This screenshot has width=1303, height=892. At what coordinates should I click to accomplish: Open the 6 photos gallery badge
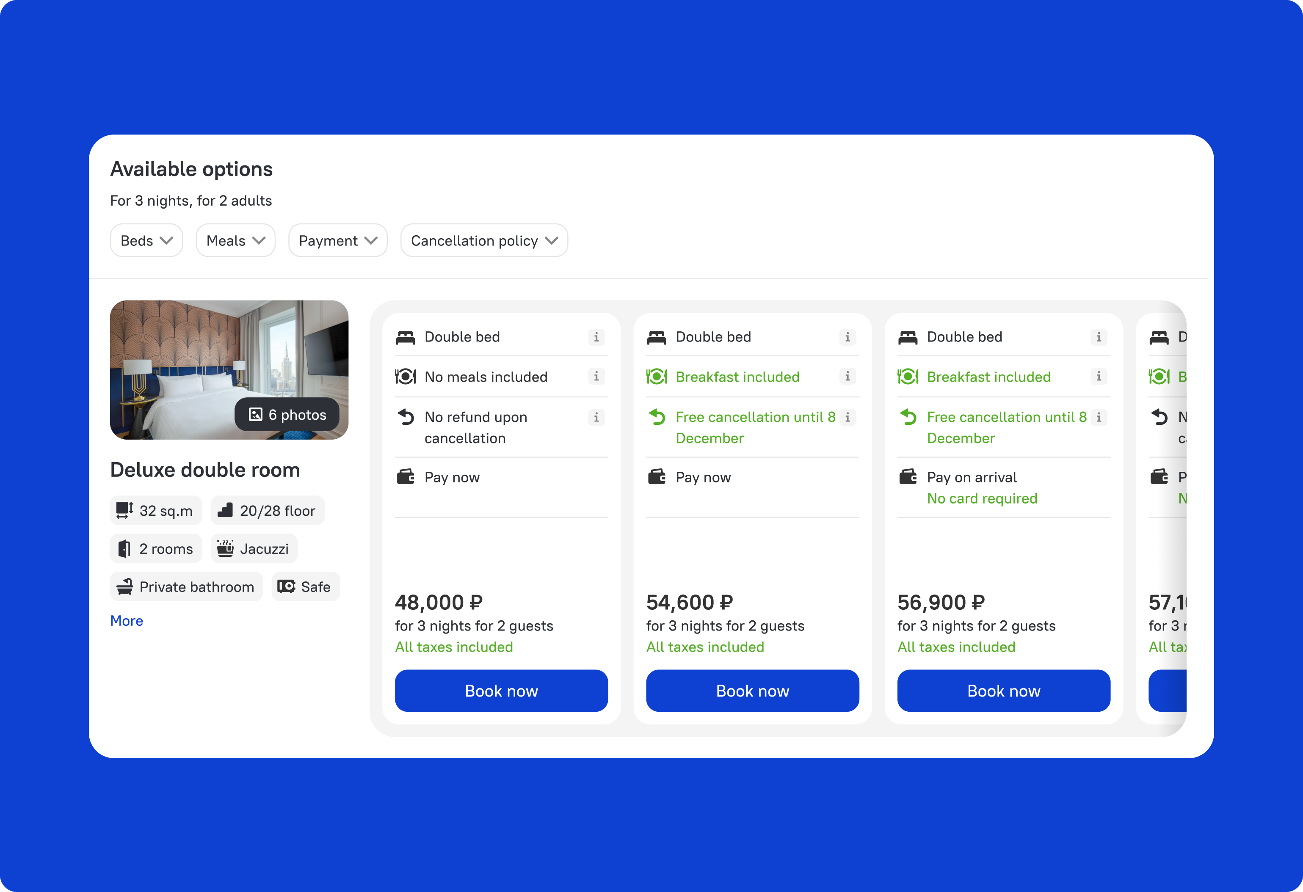click(287, 415)
